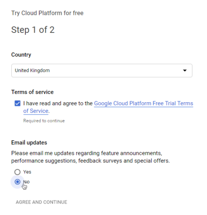Screen dimensions: 207x215
Task: Select the No radio button circle
Action: click(x=18, y=182)
